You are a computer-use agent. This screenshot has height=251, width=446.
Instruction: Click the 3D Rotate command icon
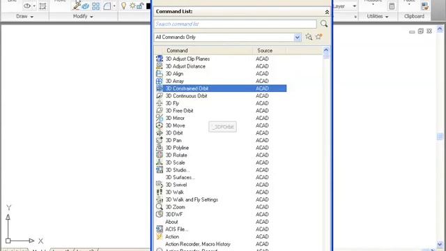tap(160, 155)
